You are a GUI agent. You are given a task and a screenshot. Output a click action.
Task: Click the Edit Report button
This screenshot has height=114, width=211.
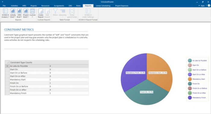47,13
